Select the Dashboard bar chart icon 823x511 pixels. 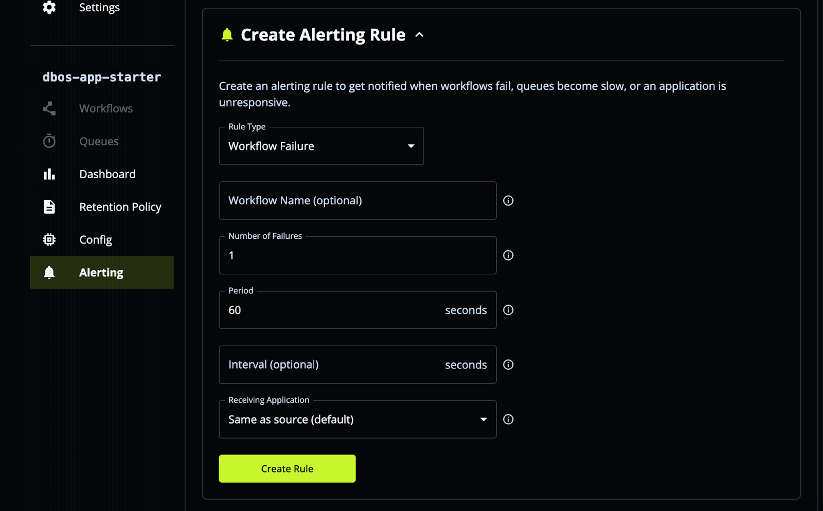coord(48,174)
